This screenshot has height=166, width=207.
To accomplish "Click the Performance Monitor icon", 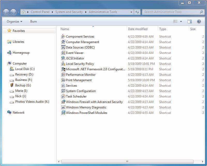I will [x=63, y=74].
